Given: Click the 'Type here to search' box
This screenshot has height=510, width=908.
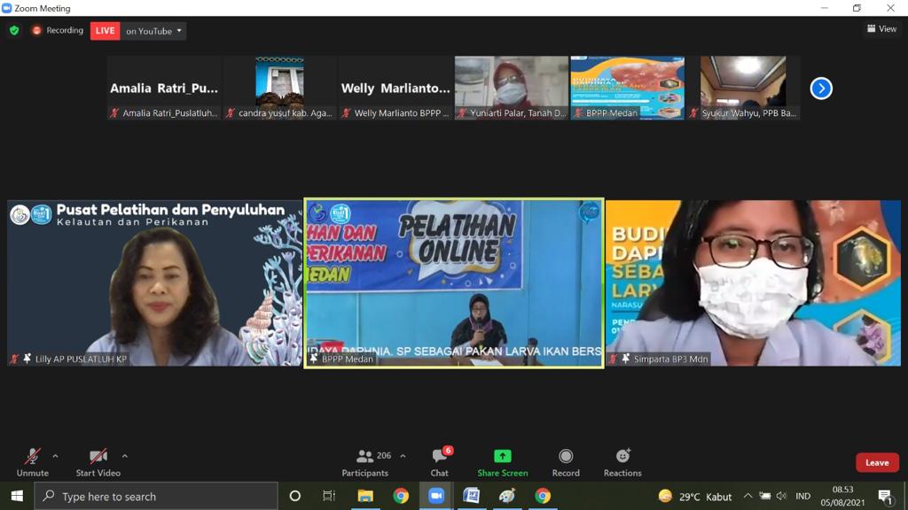Looking at the screenshot, I should (x=156, y=496).
